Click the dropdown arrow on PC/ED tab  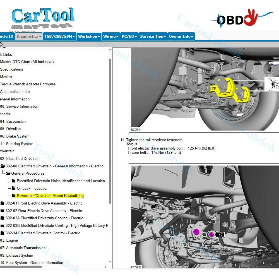136,37
